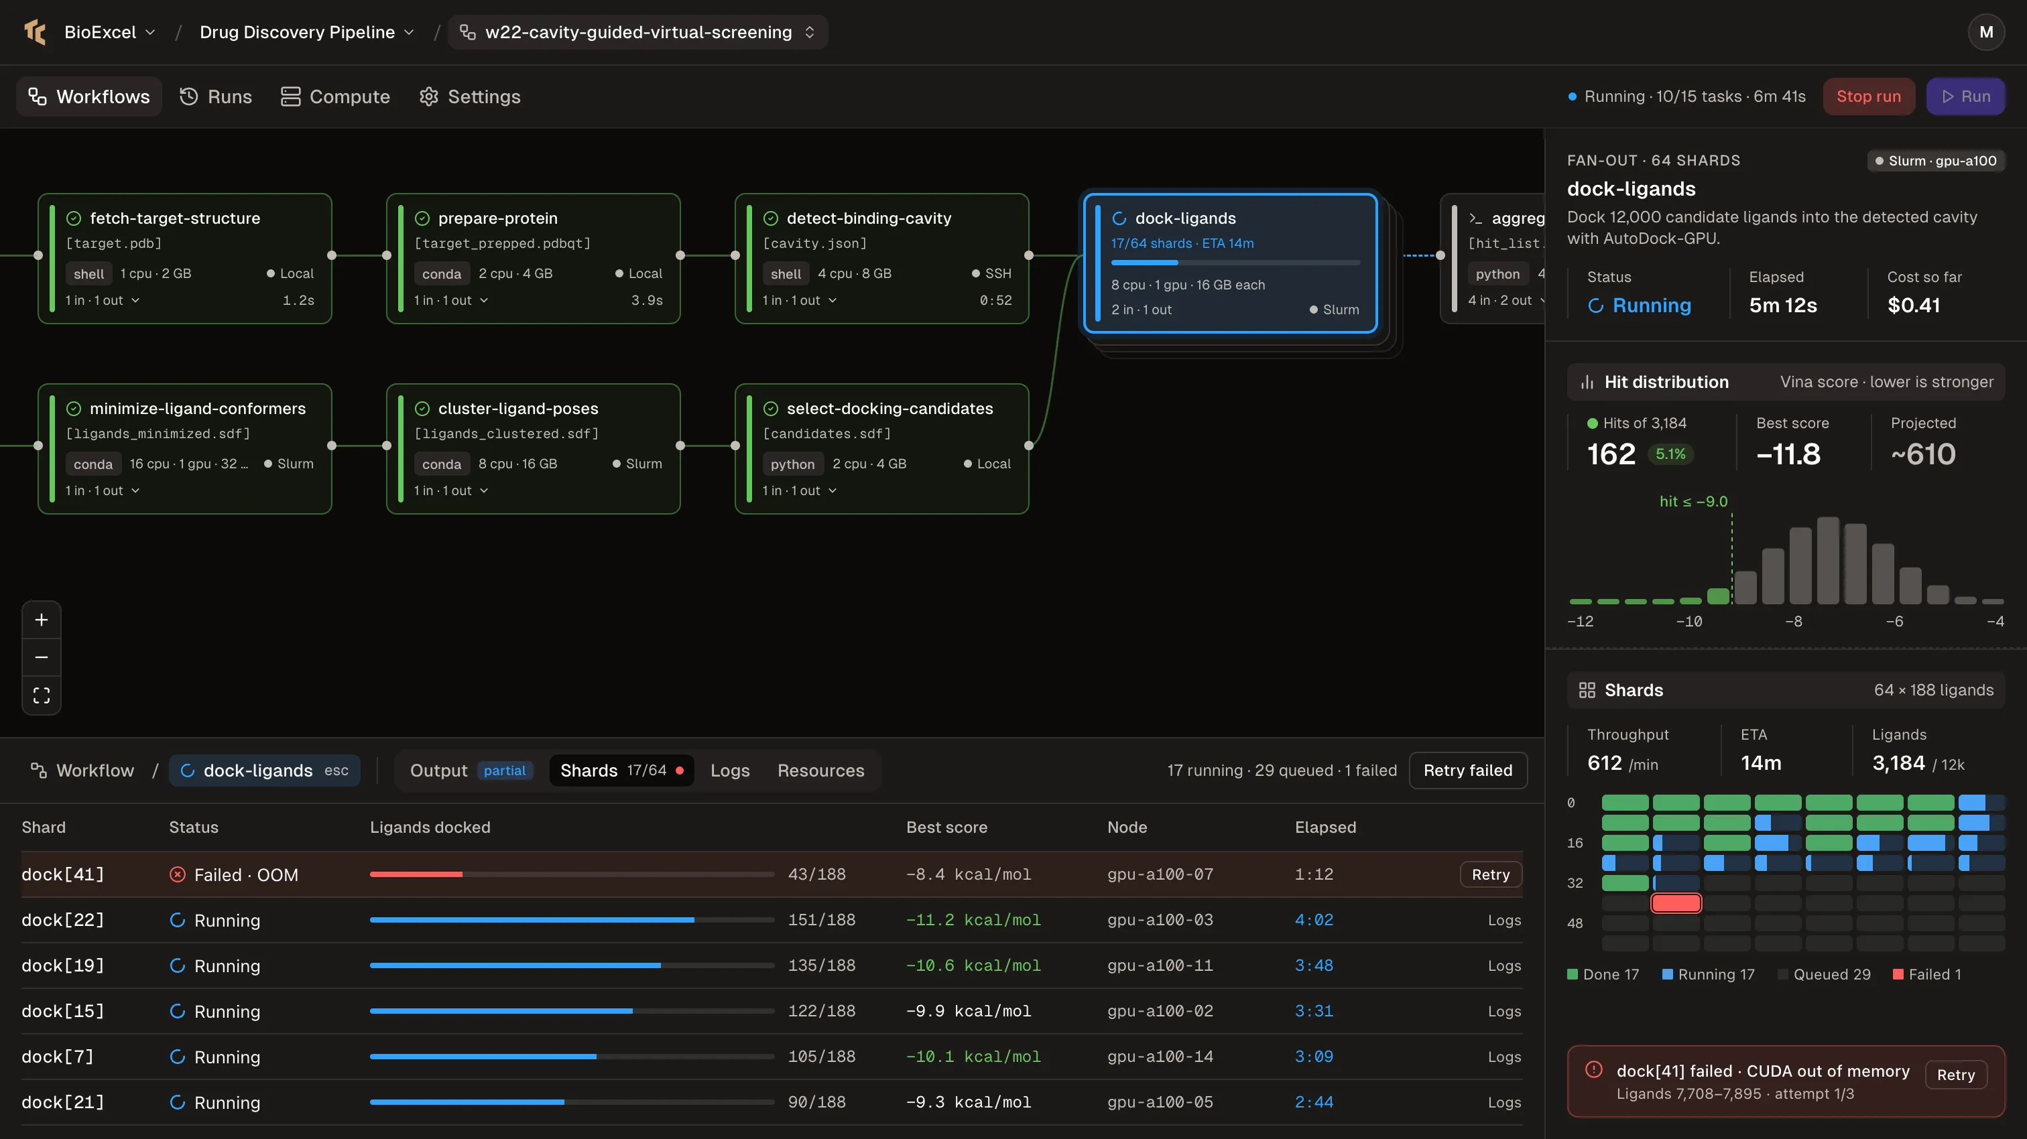Click the Slurm · gpu-a100 badge
The height and width of the screenshot is (1139, 2027).
click(1936, 161)
